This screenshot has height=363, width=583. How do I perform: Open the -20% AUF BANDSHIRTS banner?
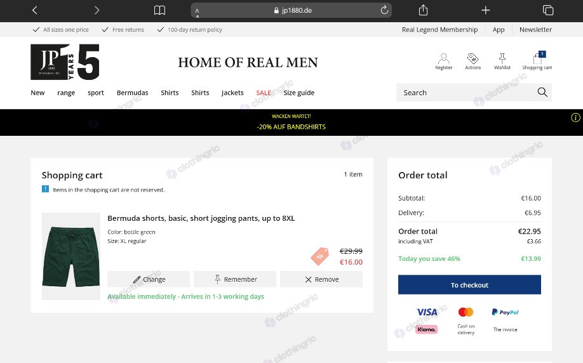(x=291, y=127)
